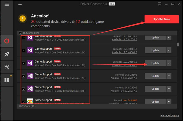The width and height of the screenshot is (183, 121).
Task: Open the Boost rocket sidebar icon
Action: click(x=7, y=54)
